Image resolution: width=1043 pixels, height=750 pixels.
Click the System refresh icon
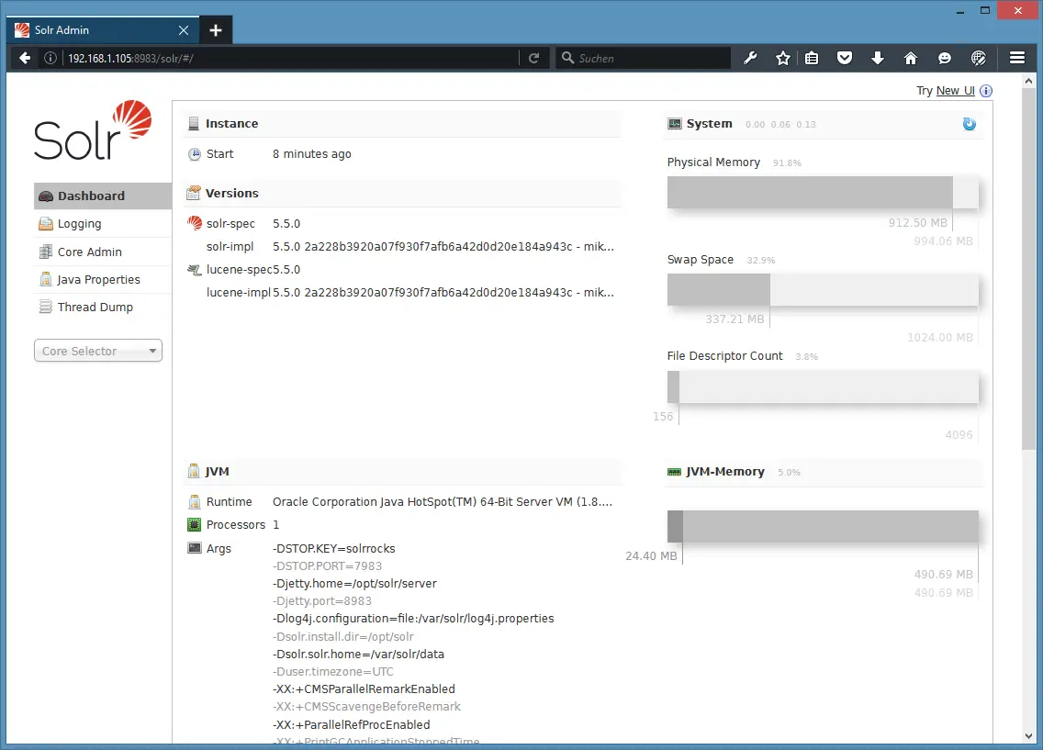click(x=969, y=124)
